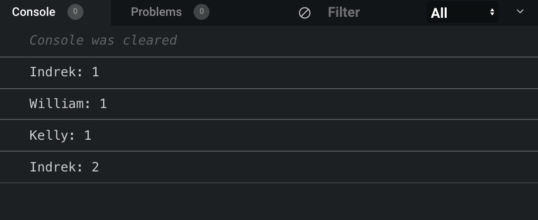This screenshot has width=538, height=220.
Task: Select the "William: 1" log entry
Action: 68,104
